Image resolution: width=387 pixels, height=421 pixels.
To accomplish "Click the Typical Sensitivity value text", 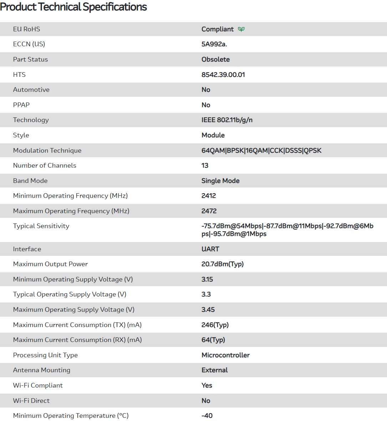I will pos(287,230).
